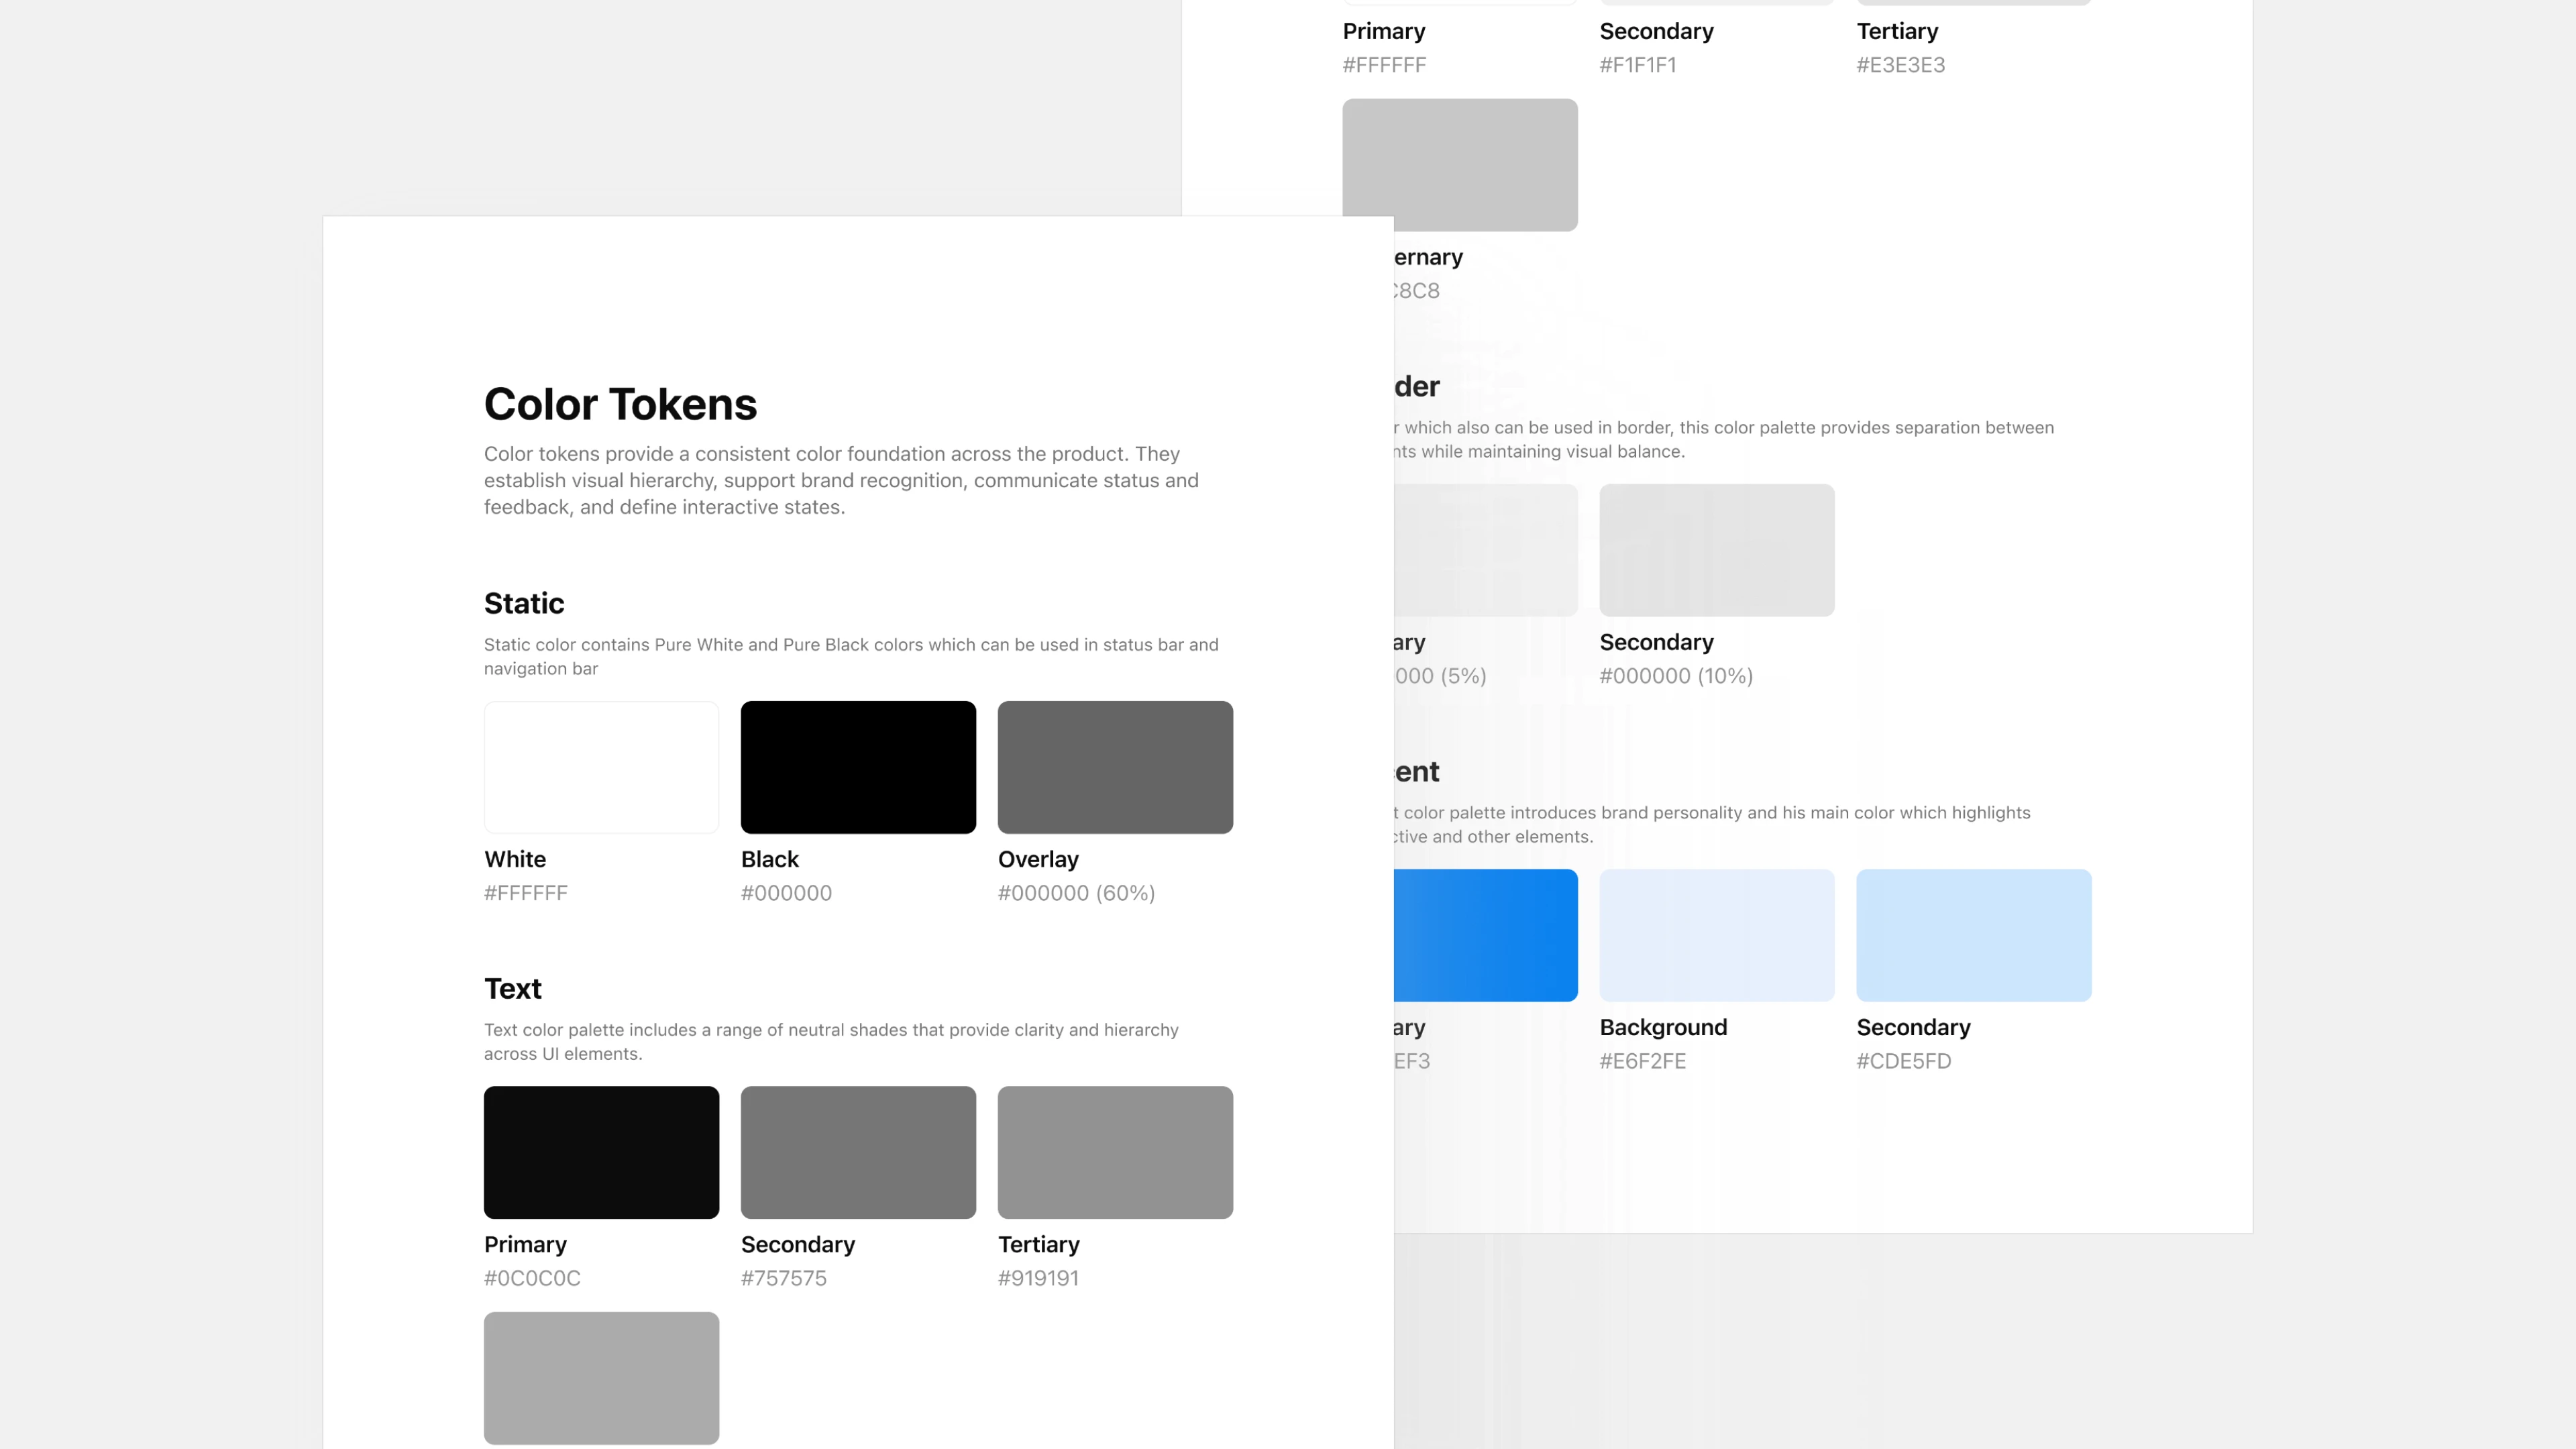Screen dimensions: 2576x1449
Task: Select the Overlay 60% gray swatch
Action: (x=1115, y=767)
